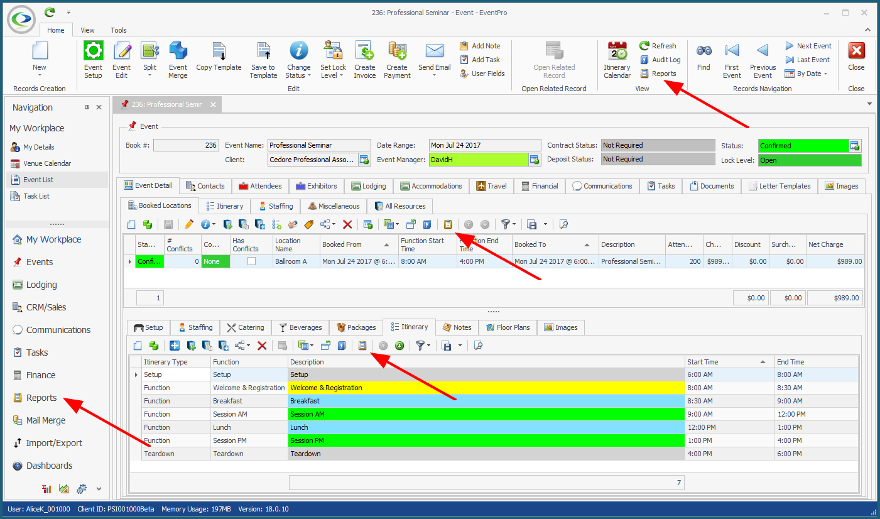Open Import/Export navigation group
This screenshot has width=880, height=519.
pos(54,443)
